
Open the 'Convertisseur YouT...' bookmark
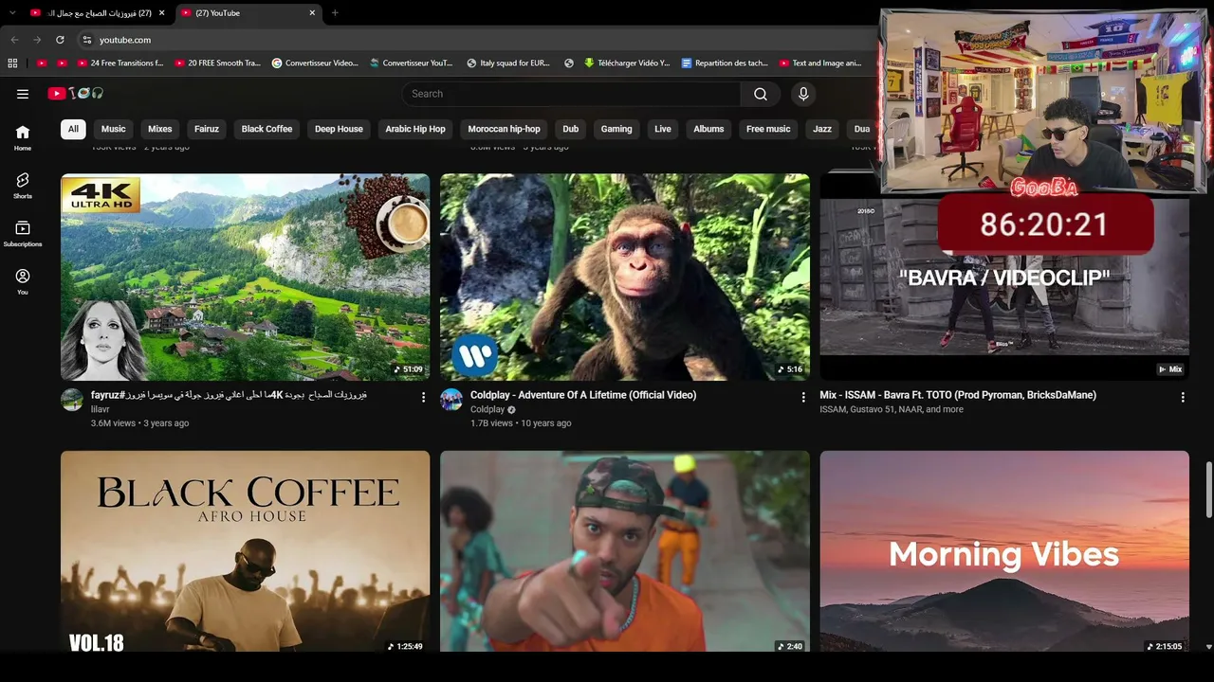(412, 63)
